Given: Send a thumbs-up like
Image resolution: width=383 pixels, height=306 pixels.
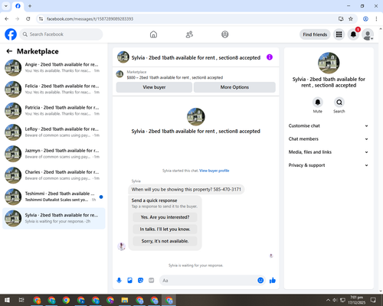Looking at the screenshot, I should (273, 281).
